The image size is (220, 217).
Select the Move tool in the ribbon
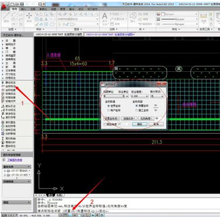coord(29,17)
